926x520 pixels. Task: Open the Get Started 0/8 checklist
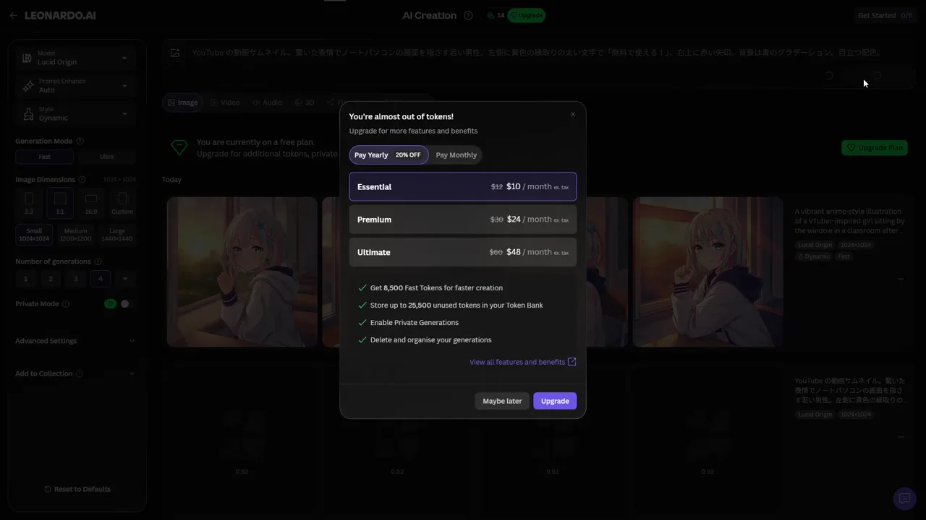[885, 15]
